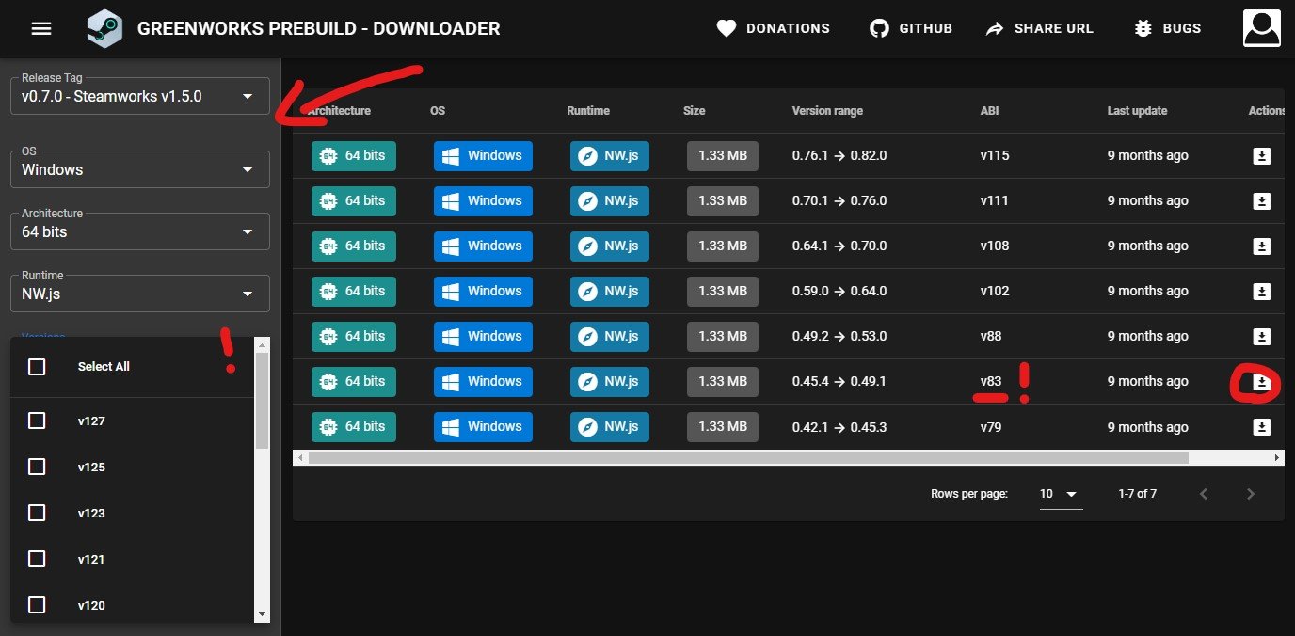Download the v111 ABI prebuild
The height and width of the screenshot is (636, 1295).
click(1262, 201)
